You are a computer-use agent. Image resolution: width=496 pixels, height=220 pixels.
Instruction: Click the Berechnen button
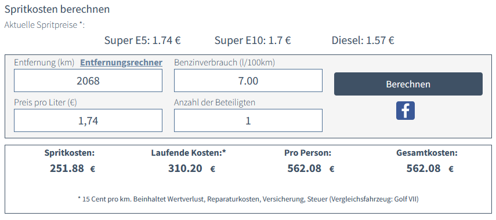tap(408, 84)
